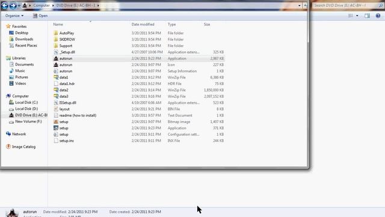Select the 'setup.inx' file name

point(67,140)
